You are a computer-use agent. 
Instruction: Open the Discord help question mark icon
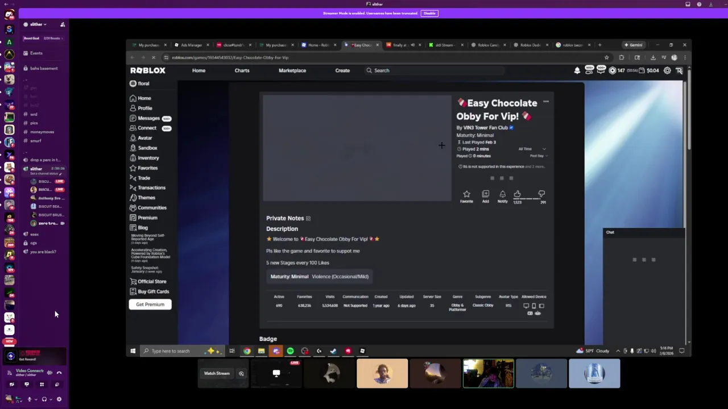click(x=699, y=4)
